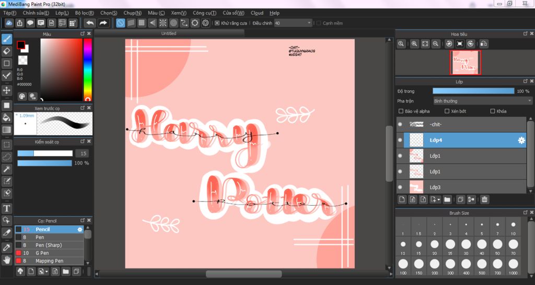Toggle the Khử răng cưa checkbox
Image resolution: width=535 pixels, height=285 pixels.
click(217, 23)
